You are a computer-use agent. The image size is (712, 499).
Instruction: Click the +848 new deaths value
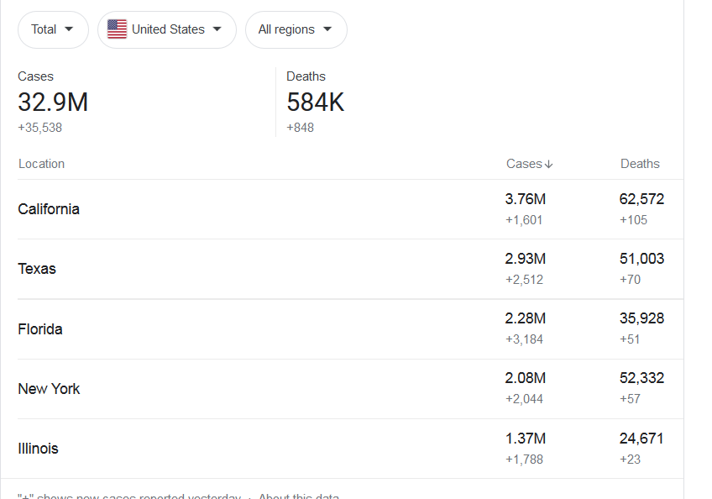pos(300,128)
